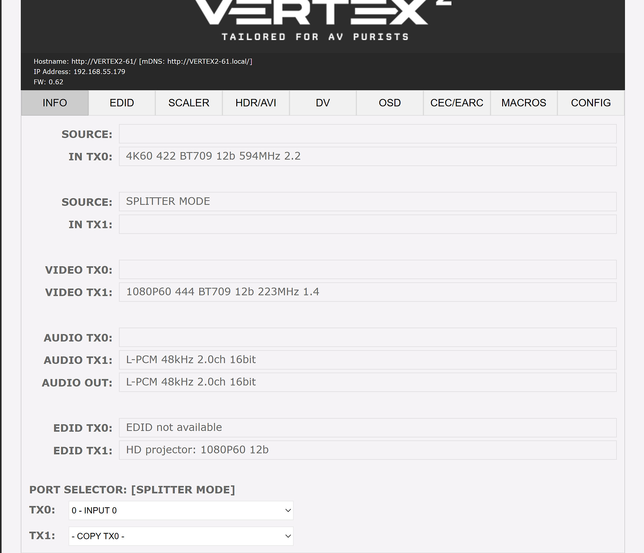
Task: Click the EDID TX1 HD projector field
Action: click(x=367, y=450)
